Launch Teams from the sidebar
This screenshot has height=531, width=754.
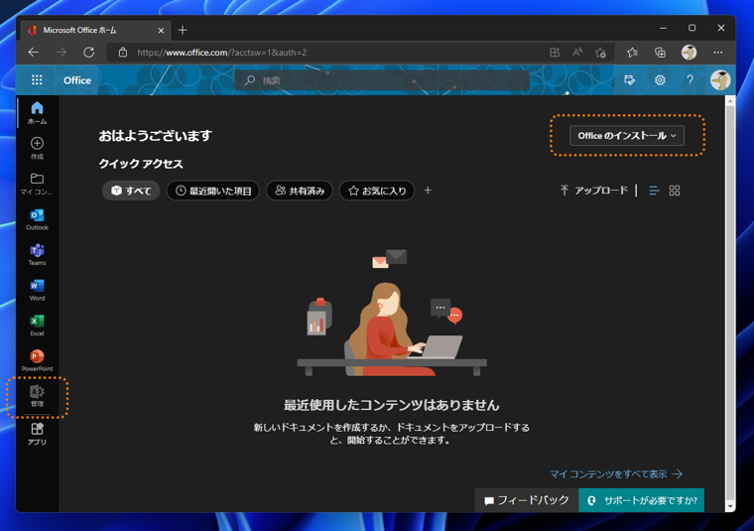pyautogui.click(x=37, y=255)
